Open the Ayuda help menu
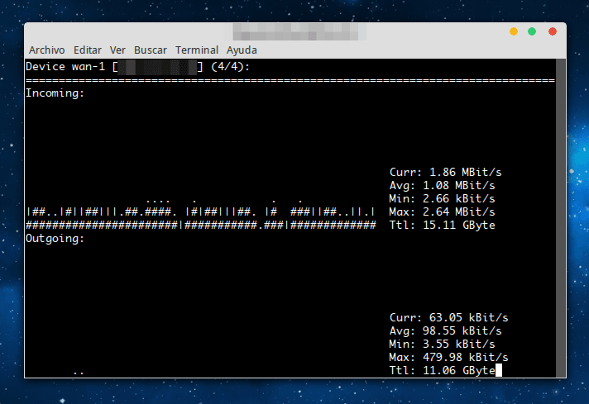The height and width of the screenshot is (404, 589). pyautogui.click(x=242, y=50)
